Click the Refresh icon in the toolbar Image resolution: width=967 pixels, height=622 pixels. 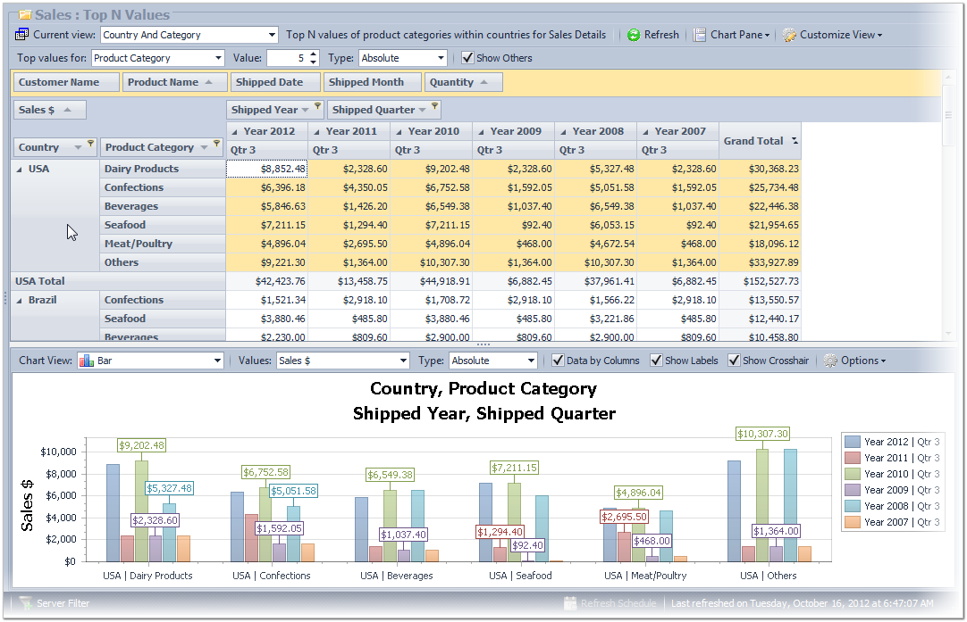[634, 35]
